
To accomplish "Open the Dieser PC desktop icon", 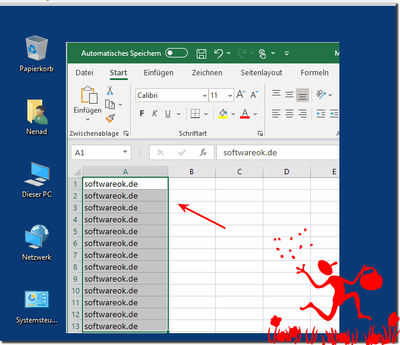I will tap(37, 180).
